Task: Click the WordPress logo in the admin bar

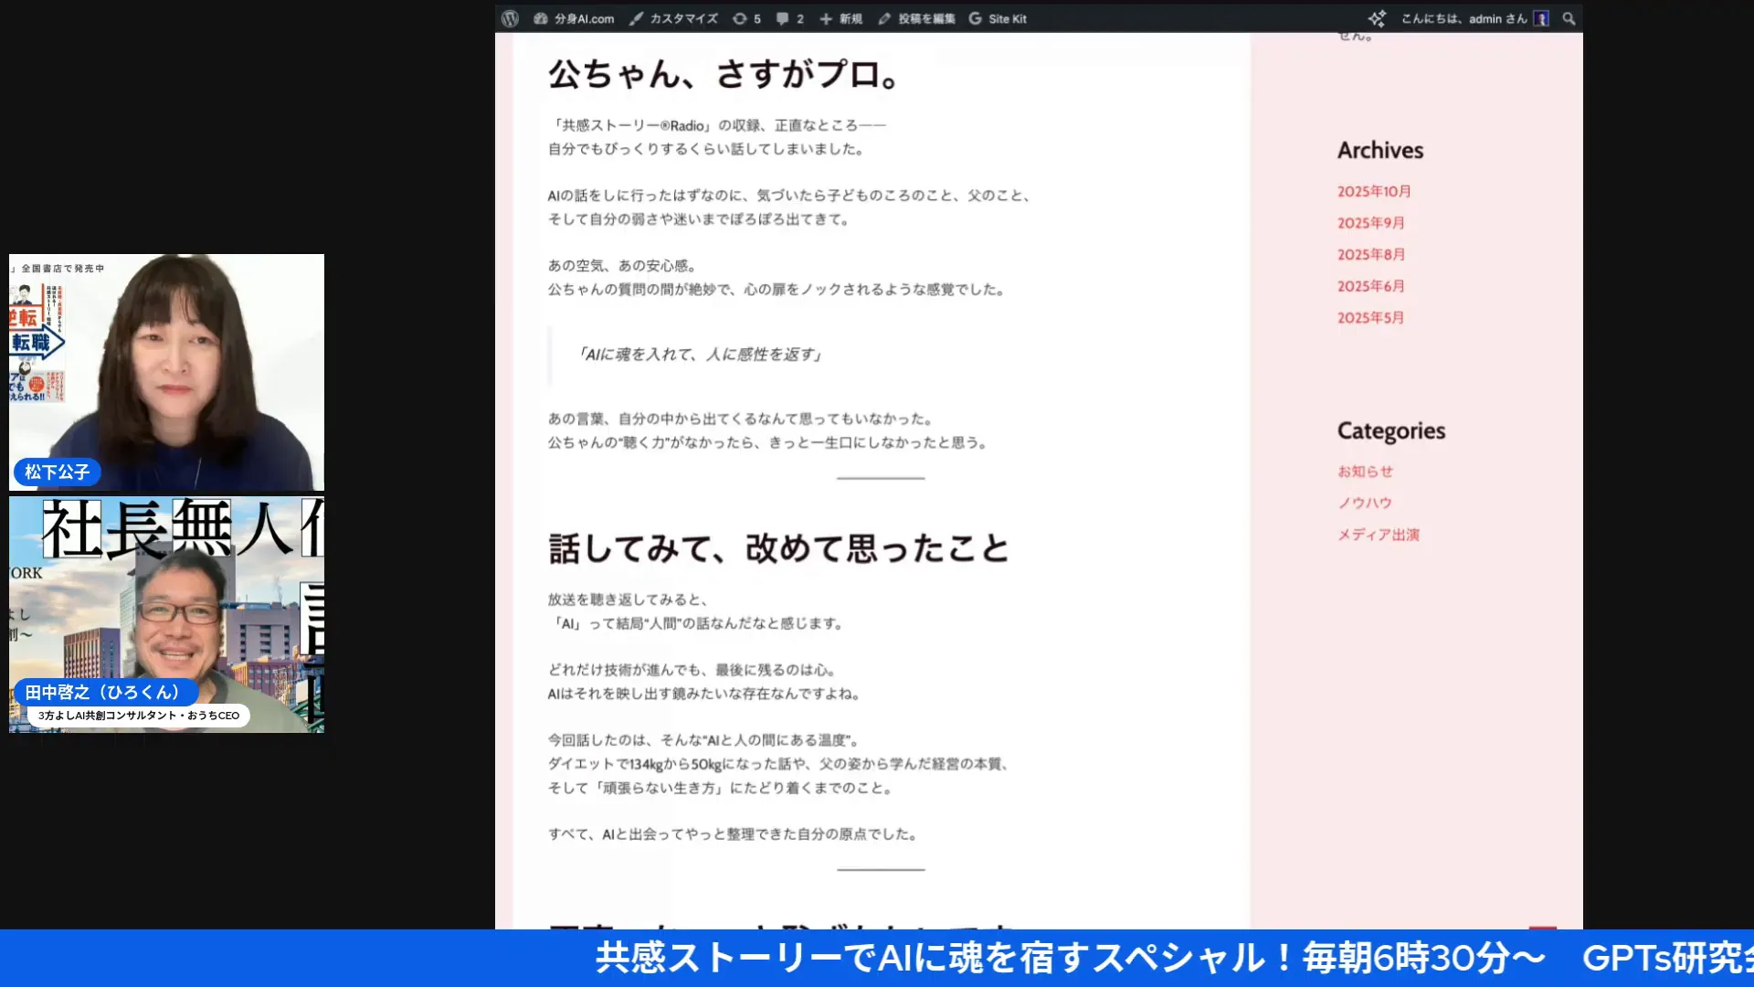Action: point(509,17)
